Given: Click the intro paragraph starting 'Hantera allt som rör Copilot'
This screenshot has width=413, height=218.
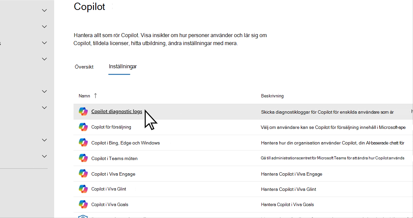Looking at the screenshot, I should tap(170, 39).
